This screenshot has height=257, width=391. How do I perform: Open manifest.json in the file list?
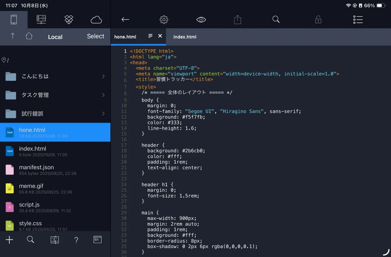coord(55,170)
